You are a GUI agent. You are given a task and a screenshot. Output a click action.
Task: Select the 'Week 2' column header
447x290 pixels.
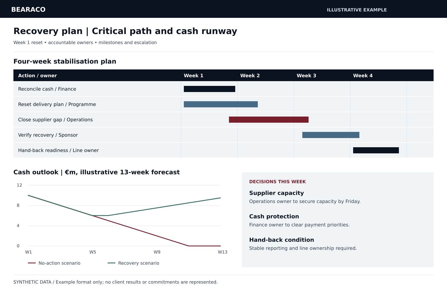[x=250, y=76]
